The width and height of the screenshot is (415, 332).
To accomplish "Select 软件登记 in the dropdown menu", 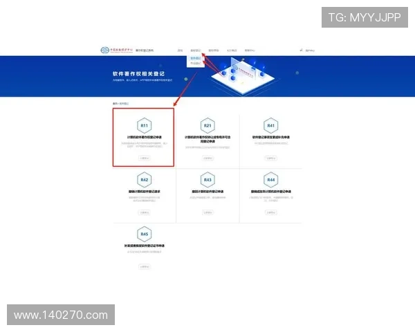I will [196, 58].
